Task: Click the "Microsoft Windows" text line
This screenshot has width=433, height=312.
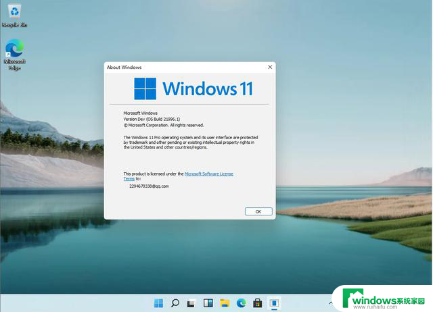Action: point(140,113)
